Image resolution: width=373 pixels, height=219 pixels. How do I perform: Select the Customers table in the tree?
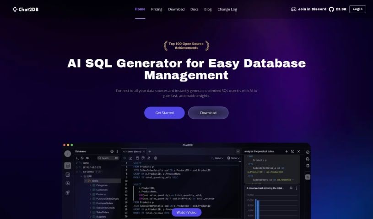click(102, 190)
